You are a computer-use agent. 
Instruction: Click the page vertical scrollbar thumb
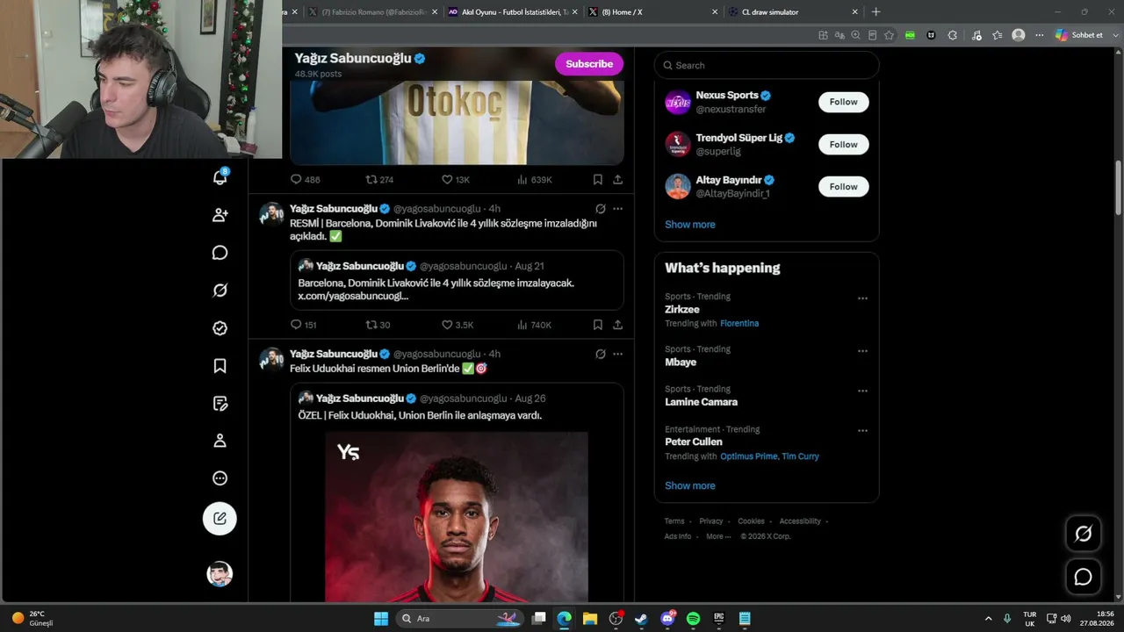point(1119,187)
